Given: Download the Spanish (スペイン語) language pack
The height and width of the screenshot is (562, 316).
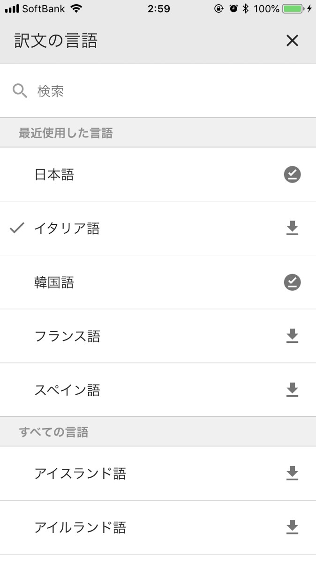Looking at the screenshot, I should pos(292,390).
